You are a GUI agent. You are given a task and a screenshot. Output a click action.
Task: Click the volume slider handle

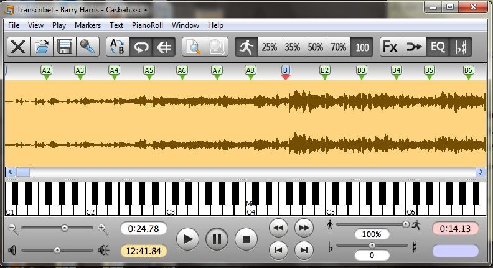[57, 251]
